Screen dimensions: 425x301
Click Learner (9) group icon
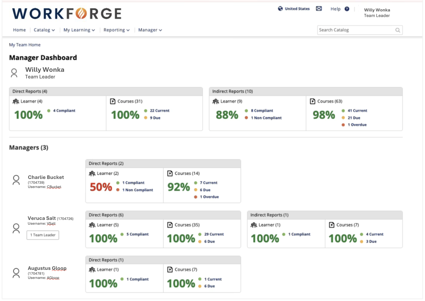pyautogui.click(x=216, y=101)
